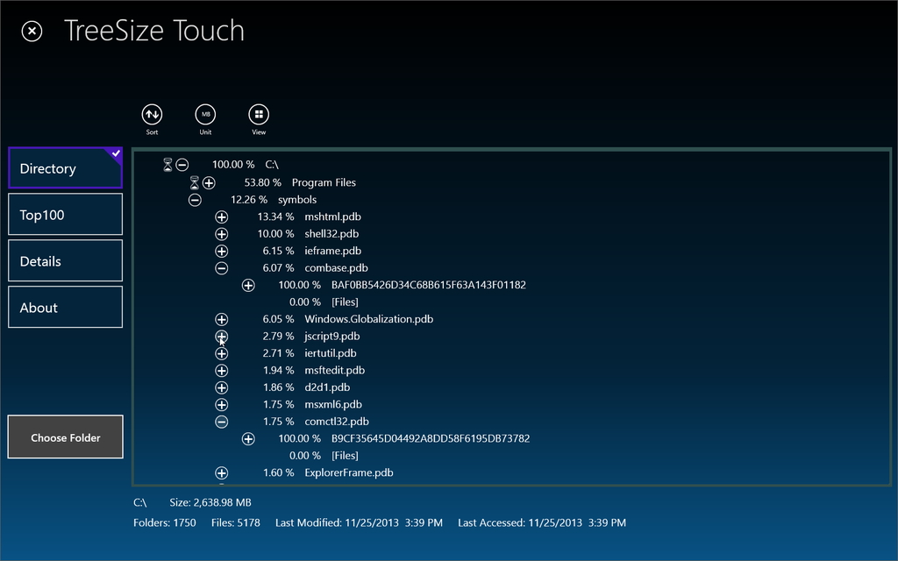Select the View mode icon

[258, 115]
